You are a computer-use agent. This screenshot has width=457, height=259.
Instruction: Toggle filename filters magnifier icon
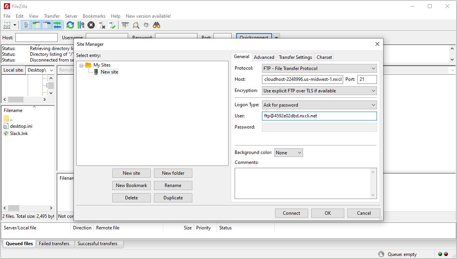136,25
